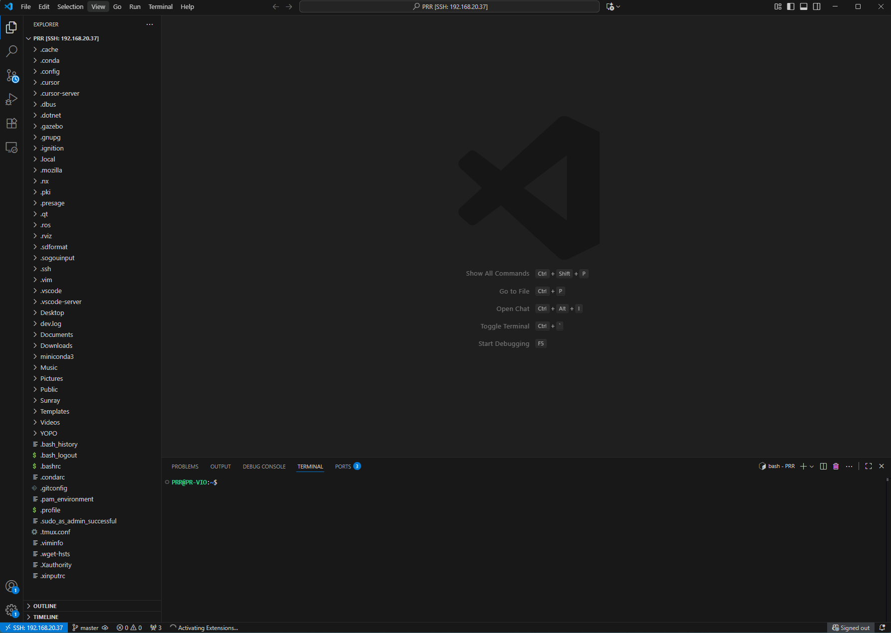The width and height of the screenshot is (891, 633).
Task: Open the Extensions view
Action: 11,124
